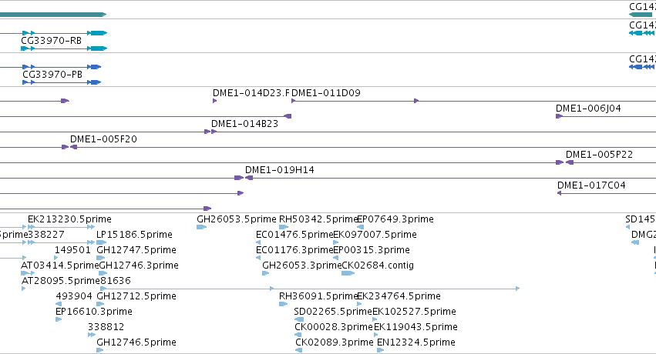The height and width of the screenshot is (354, 656).
Task: Select the thick teal gene bar at top
Action: point(53,15)
